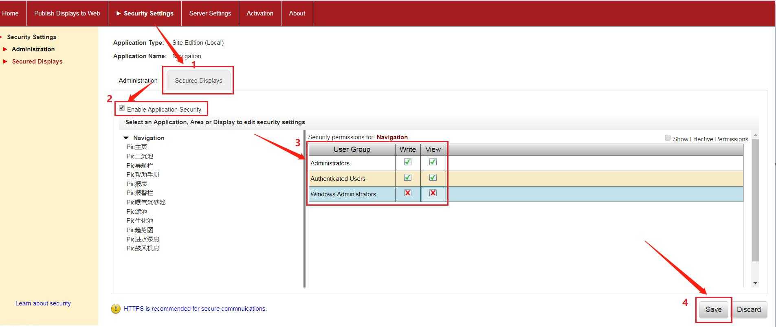Select Pic鼓风机房 display
The width and height of the screenshot is (776, 327).
[143, 248]
